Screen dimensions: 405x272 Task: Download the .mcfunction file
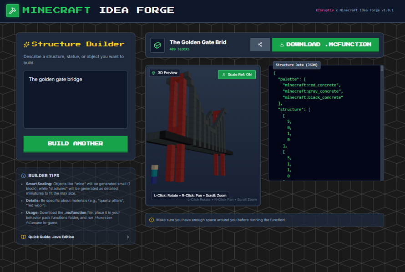(x=325, y=45)
